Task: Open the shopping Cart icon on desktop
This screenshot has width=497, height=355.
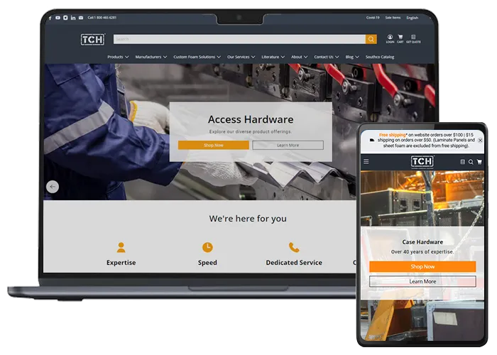Action: (x=400, y=38)
